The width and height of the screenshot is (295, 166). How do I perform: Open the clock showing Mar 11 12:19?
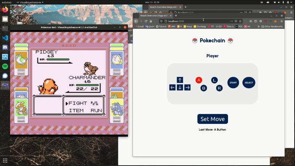[x=152, y=2]
